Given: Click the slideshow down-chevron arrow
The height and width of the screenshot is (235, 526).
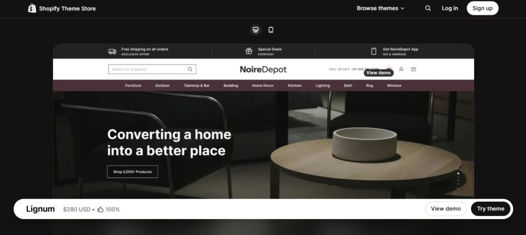Looking at the screenshot, I should pyautogui.click(x=458, y=188).
